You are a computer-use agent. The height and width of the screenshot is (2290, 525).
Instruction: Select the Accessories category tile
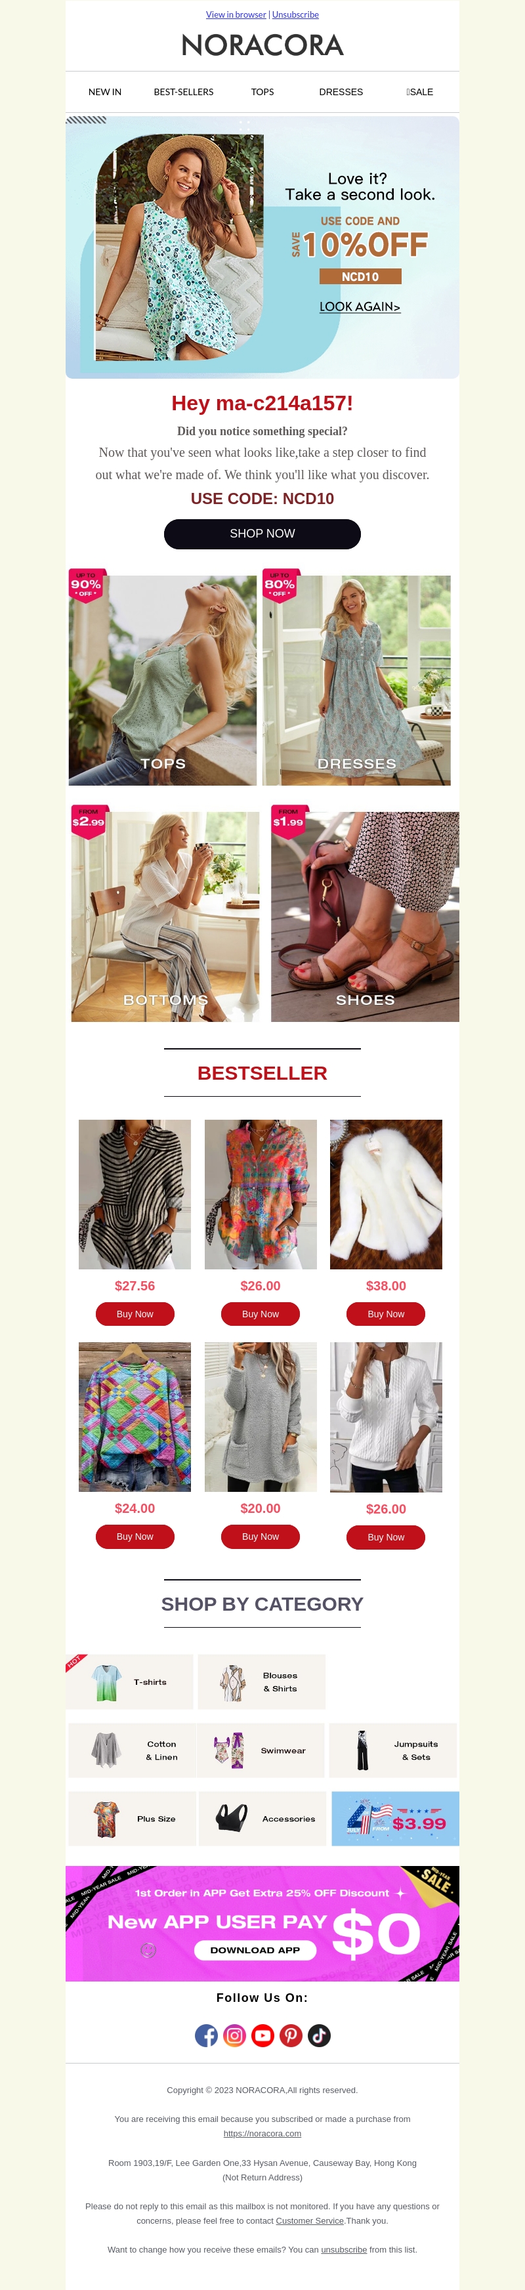pos(262,1819)
